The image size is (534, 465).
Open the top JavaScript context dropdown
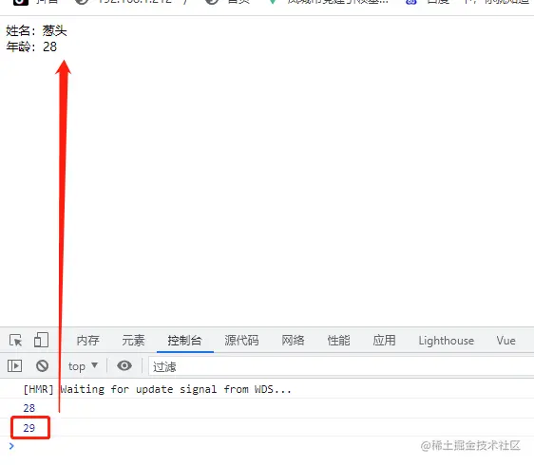pos(83,366)
